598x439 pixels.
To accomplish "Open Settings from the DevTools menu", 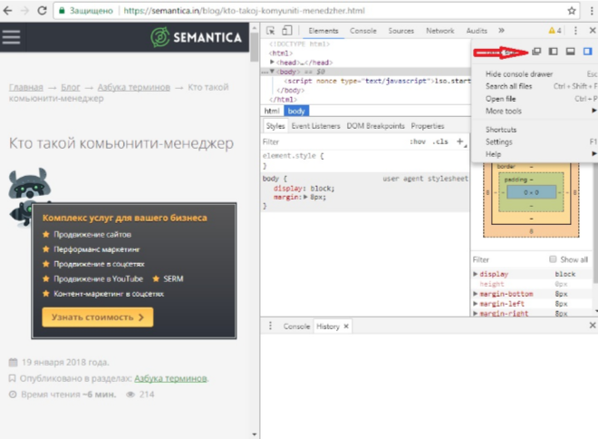I will 499,141.
